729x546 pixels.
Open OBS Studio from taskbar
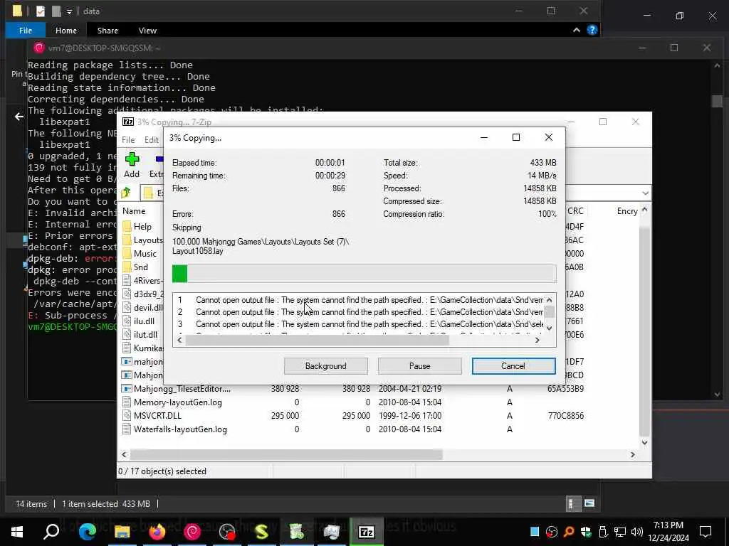pyautogui.click(x=227, y=532)
